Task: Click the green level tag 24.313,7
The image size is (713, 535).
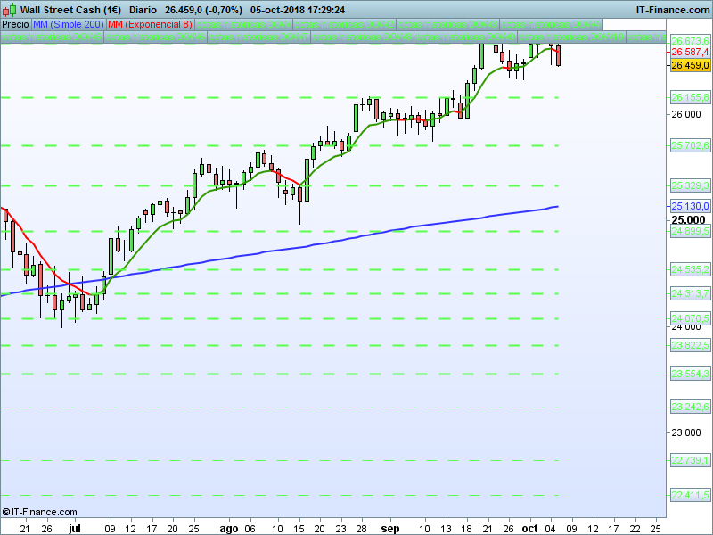Action: [690, 293]
